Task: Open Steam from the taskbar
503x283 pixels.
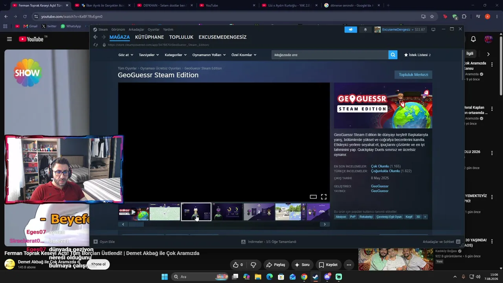Action: (x=316, y=277)
